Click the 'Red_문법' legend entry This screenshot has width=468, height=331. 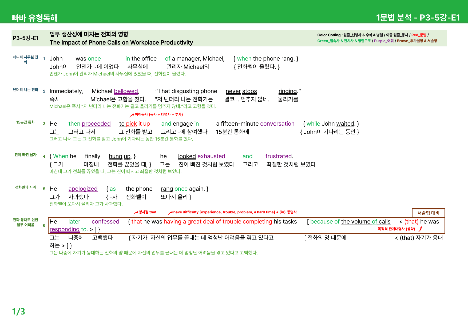[419, 35]
